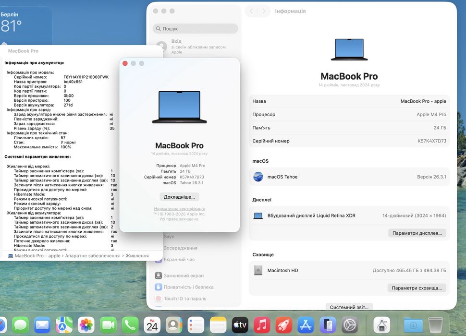The height and width of the screenshot is (336, 466).
Task: Open the Trash in the dock
Action: [x=435, y=325]
